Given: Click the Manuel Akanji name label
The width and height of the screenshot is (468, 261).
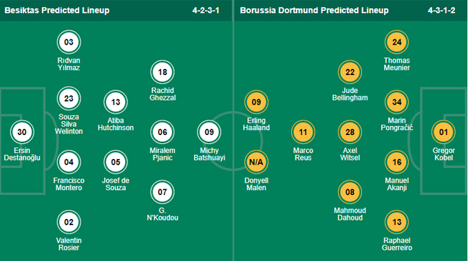Looking at the screenshot, I should click(397, 184).
